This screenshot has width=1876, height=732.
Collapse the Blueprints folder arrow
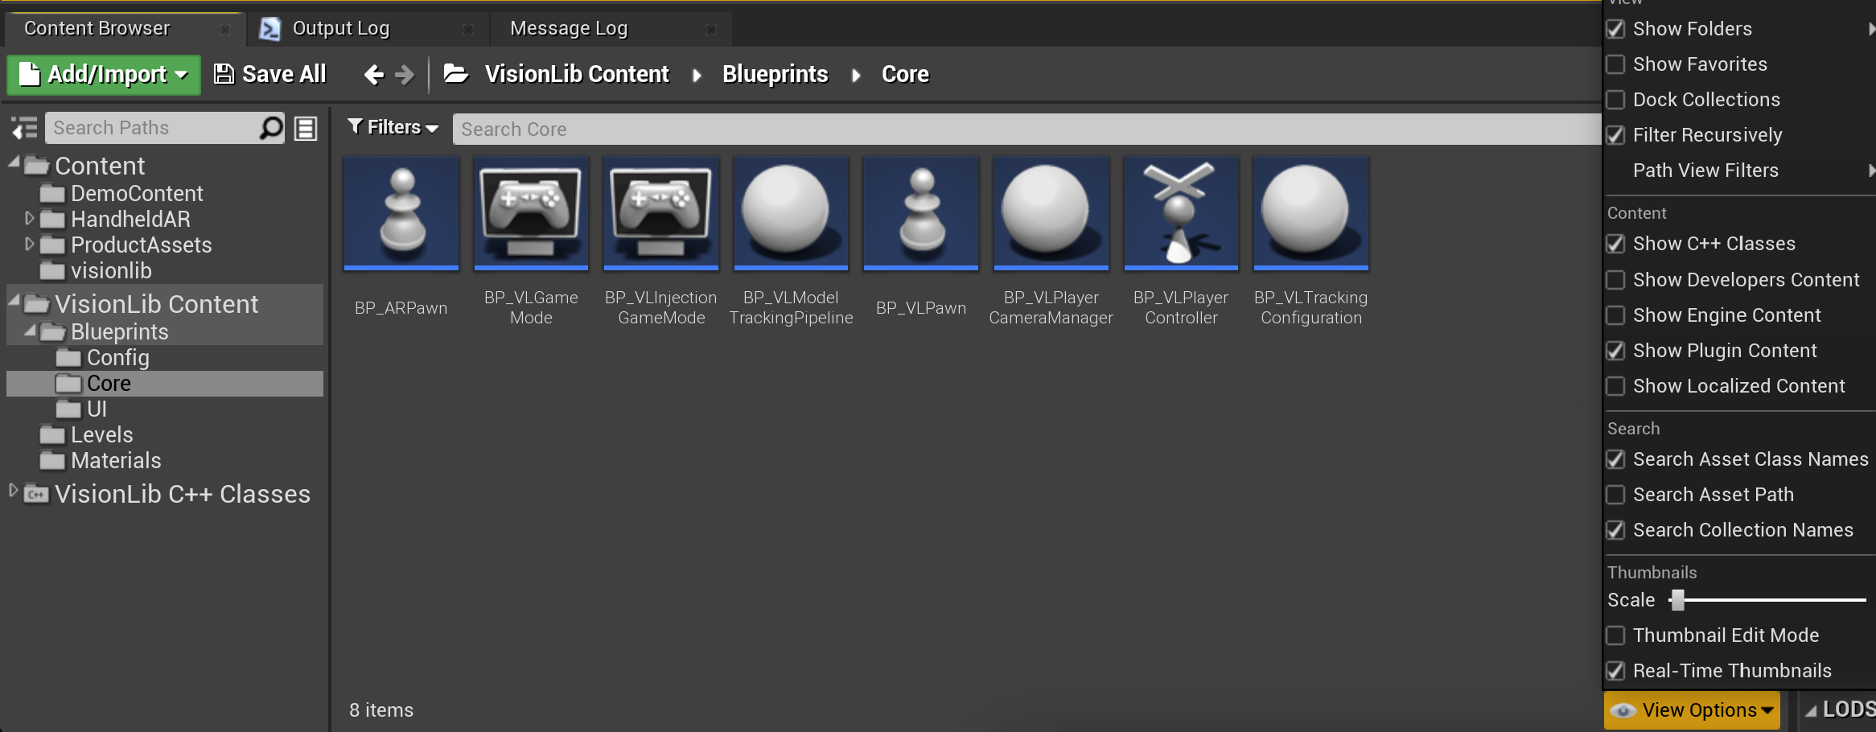click(30, 331)
